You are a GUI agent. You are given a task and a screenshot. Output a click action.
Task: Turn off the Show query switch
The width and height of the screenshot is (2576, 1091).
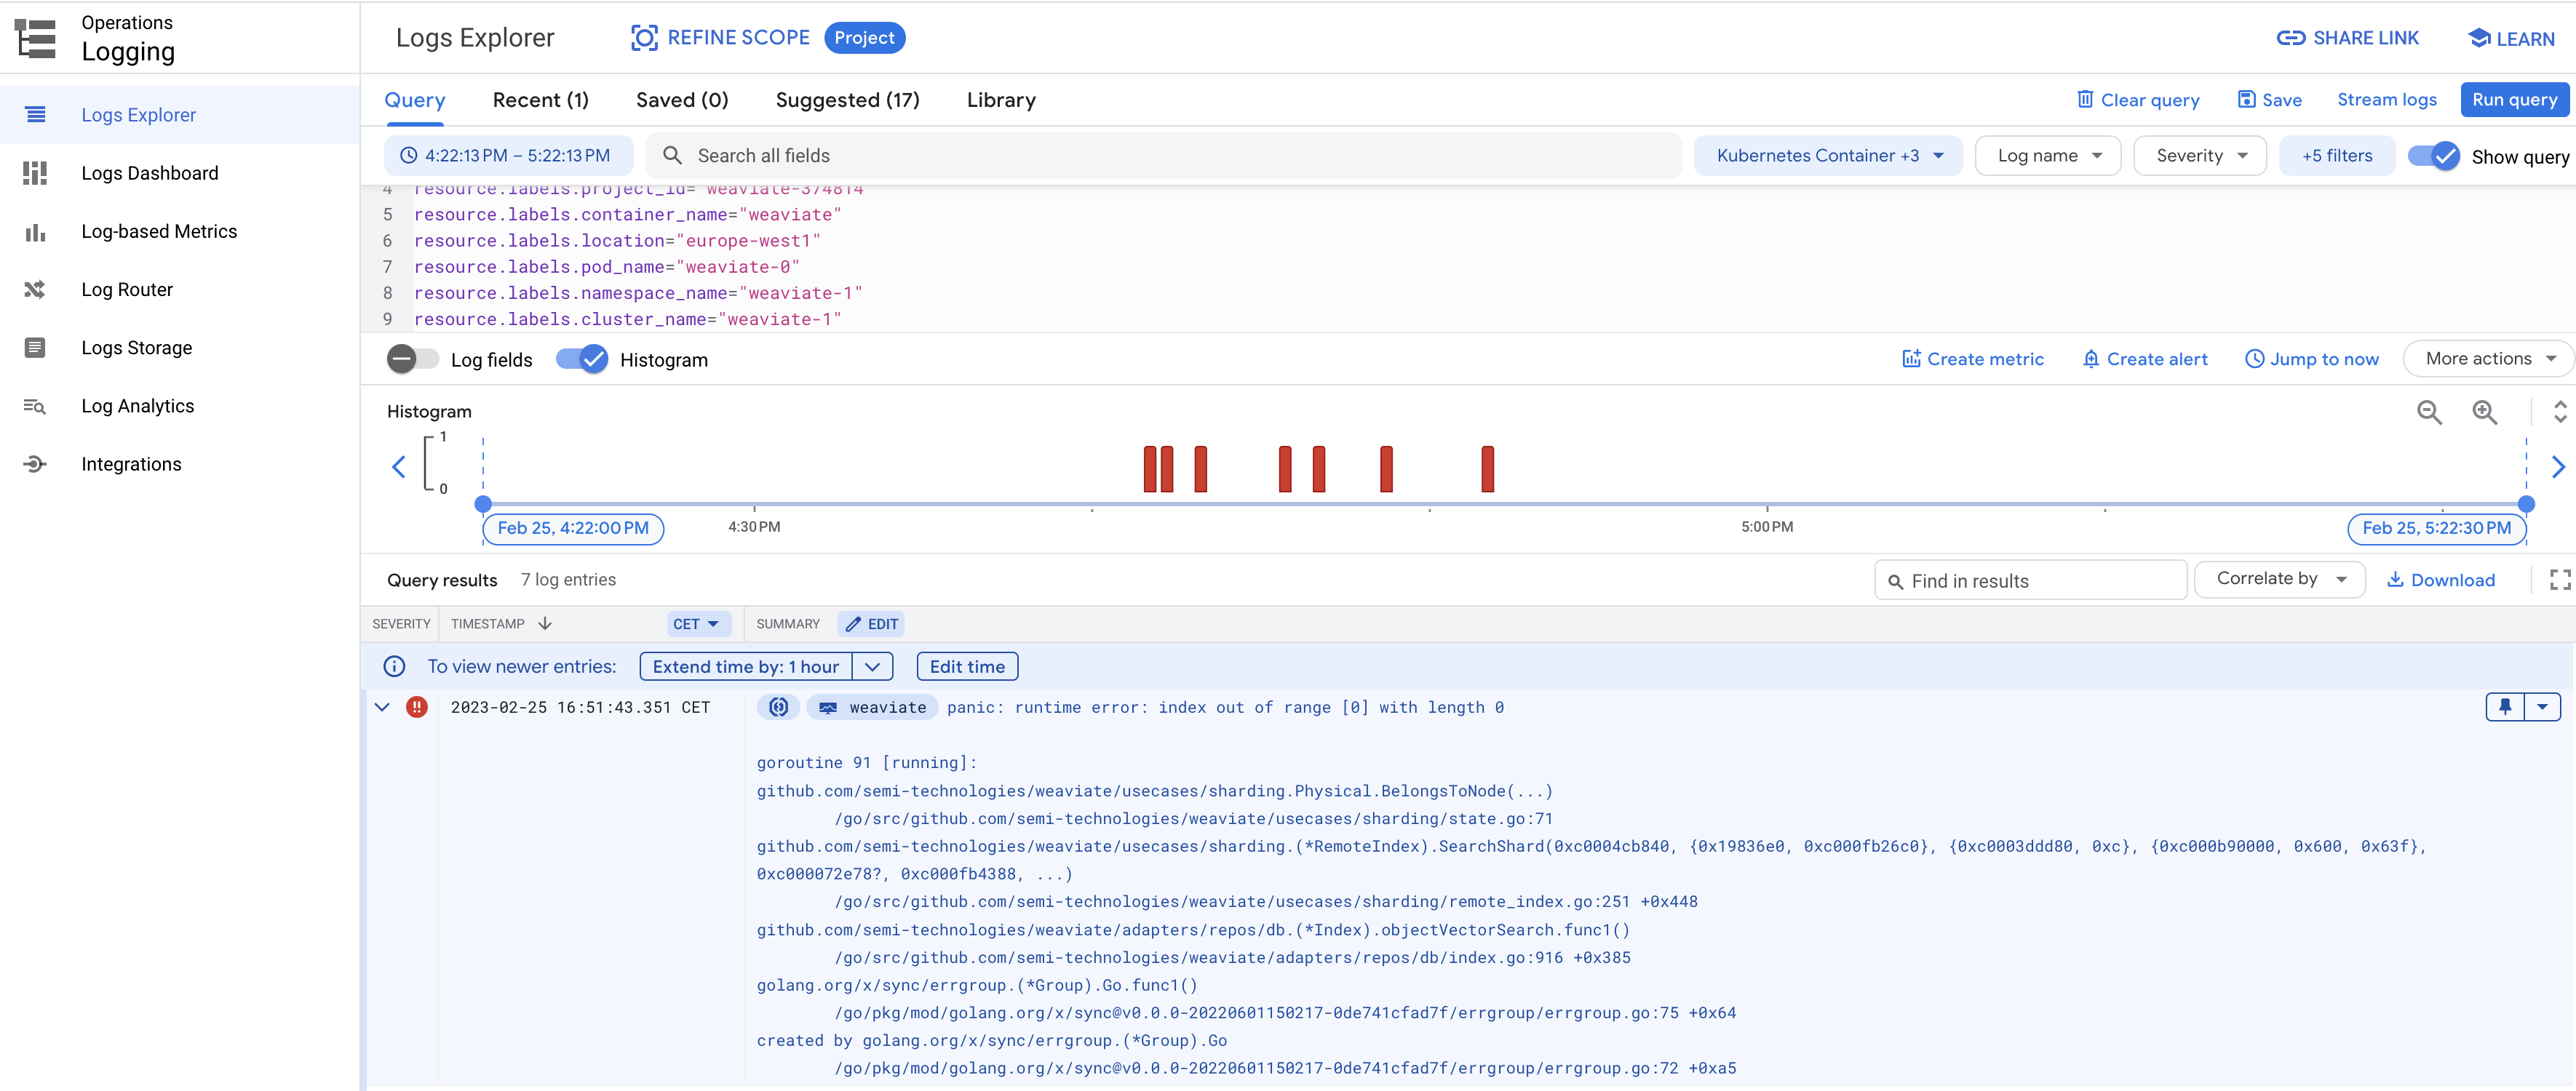click(x=2434, y=156)
